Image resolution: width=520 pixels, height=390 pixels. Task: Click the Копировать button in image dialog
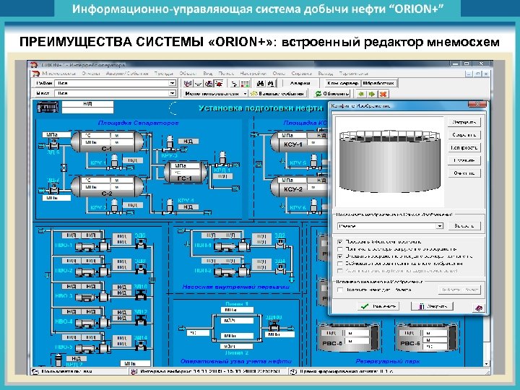click(464, 147)
